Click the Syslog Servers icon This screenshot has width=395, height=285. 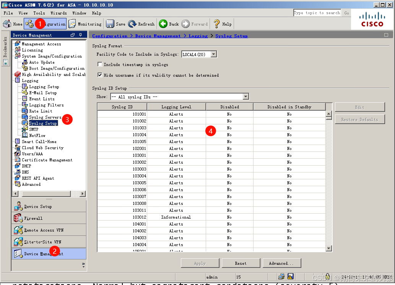tap(25, 117)
